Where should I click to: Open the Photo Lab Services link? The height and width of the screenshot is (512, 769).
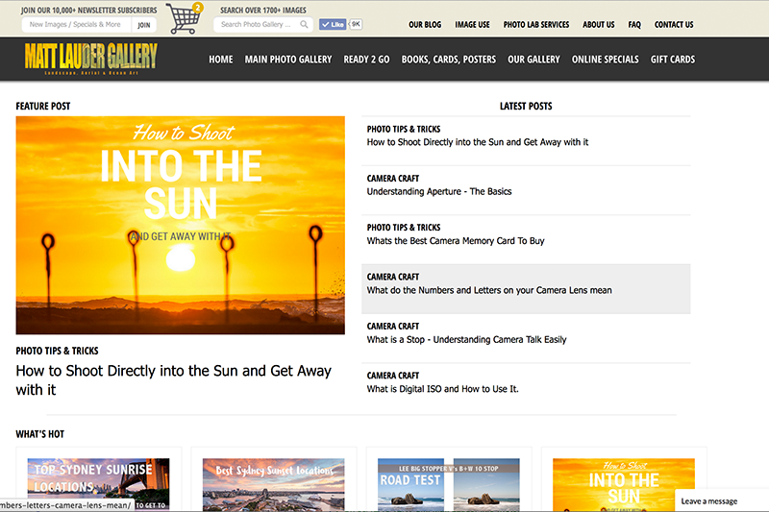pos(536,25)
